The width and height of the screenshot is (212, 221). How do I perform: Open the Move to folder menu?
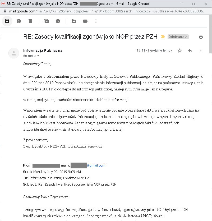click(74, 21)
